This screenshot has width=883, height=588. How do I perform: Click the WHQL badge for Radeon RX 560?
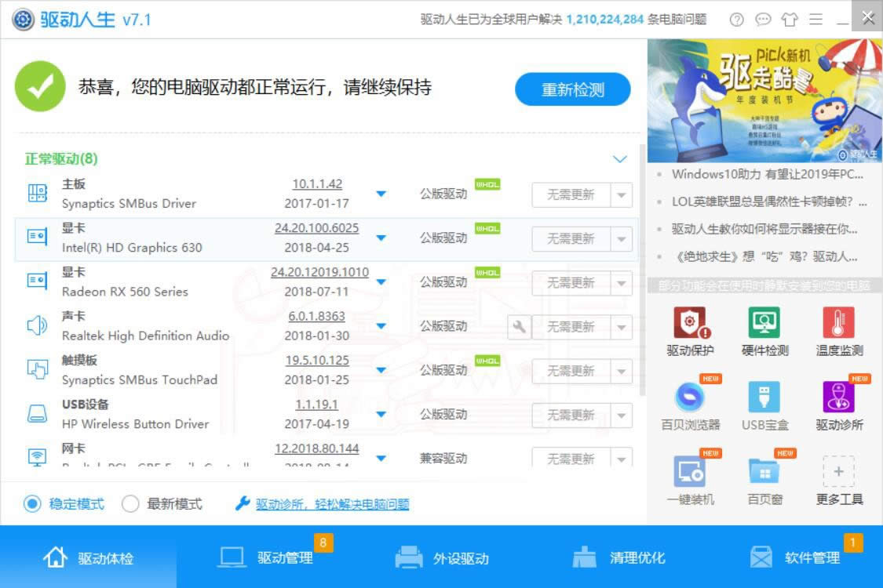pos(487,273)
